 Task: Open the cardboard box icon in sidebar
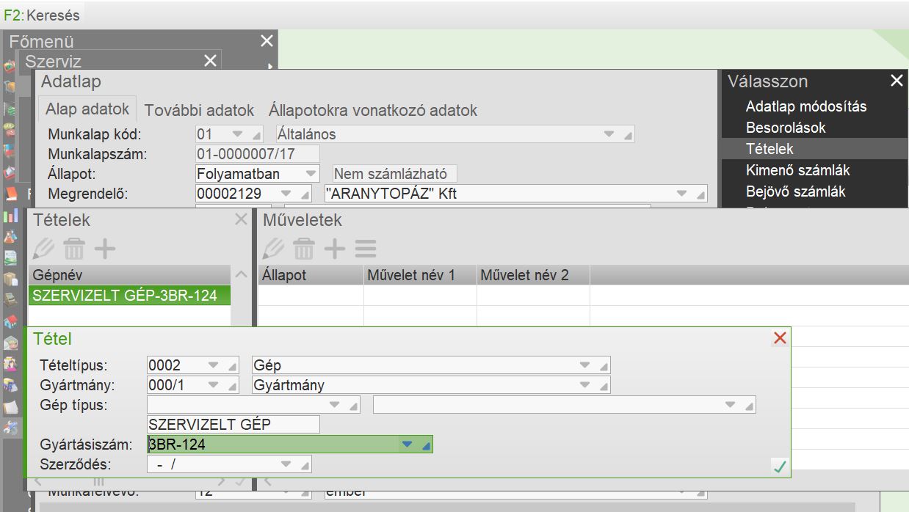[10, 279]
